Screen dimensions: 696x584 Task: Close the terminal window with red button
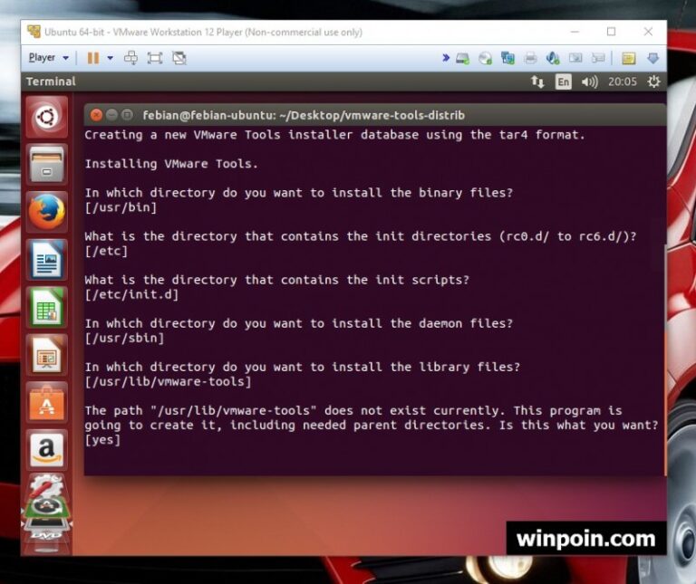click(x=96, y=115)
